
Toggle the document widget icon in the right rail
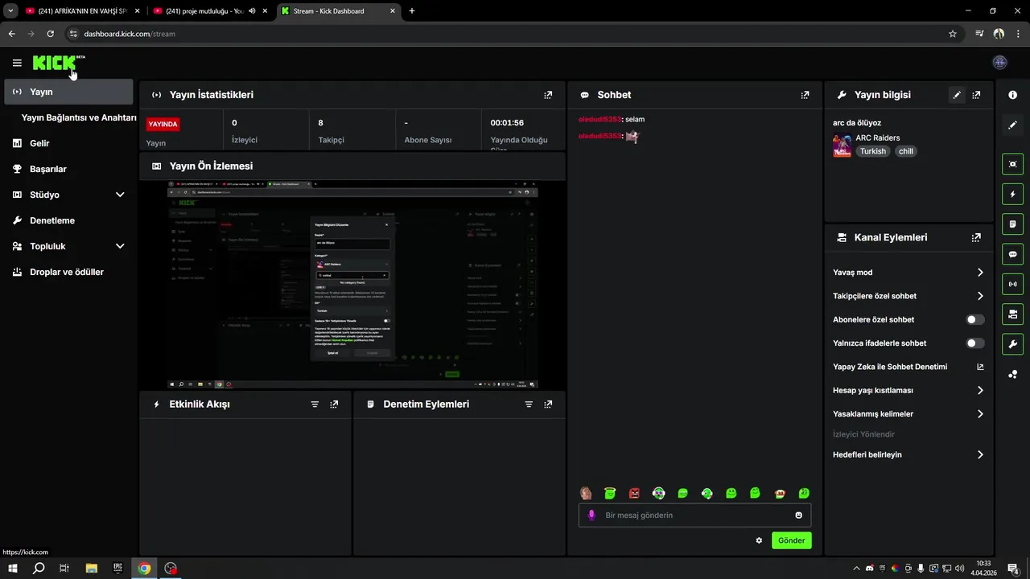click(1013, 224)
